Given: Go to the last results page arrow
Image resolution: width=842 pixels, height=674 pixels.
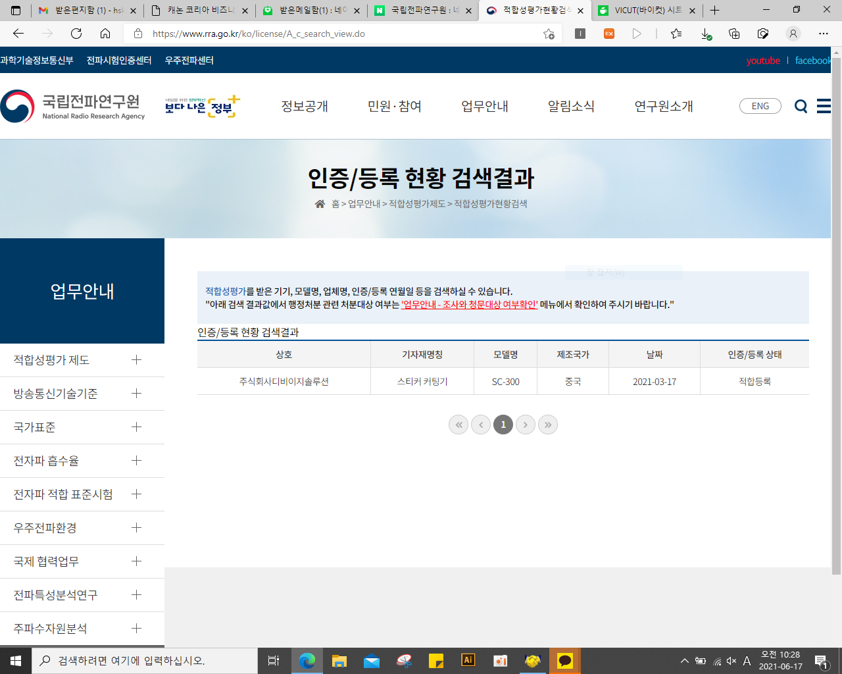Looking at the screenshot, I should point(547,425).
